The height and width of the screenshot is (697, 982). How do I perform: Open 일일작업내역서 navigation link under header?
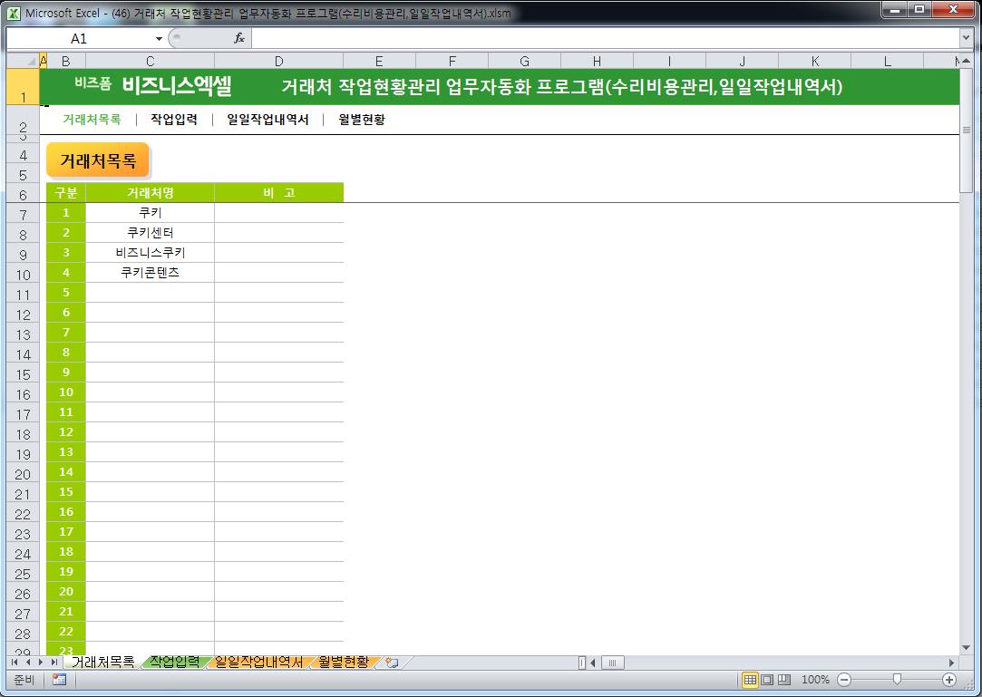coord(267,119)
